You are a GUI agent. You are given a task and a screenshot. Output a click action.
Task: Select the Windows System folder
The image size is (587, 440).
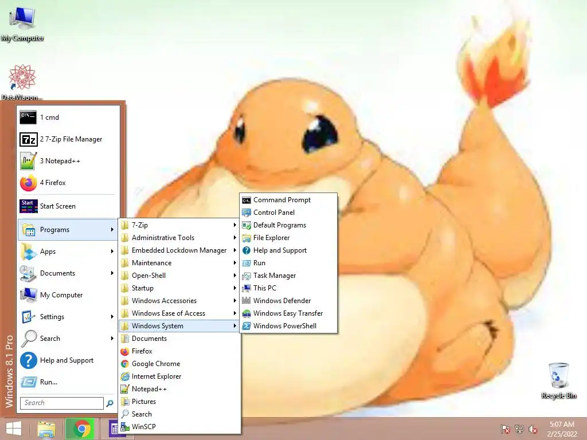click(179, 326)
